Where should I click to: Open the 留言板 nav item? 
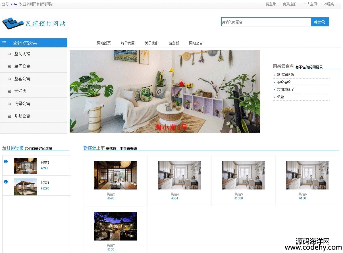click(x=174, y=43)
